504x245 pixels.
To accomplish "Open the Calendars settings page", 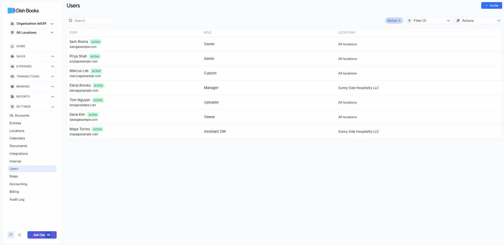I will (x=32, y=138).
